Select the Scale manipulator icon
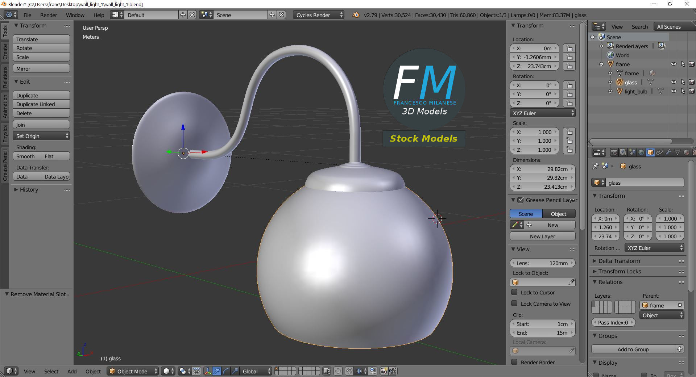 pyautogui.click(x=235, y=371)
